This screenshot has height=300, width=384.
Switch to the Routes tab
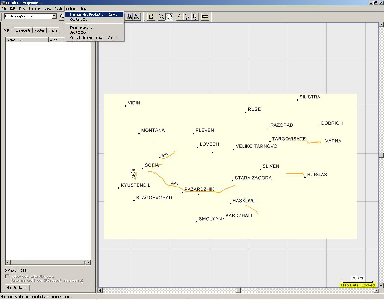tap(39, 30)
